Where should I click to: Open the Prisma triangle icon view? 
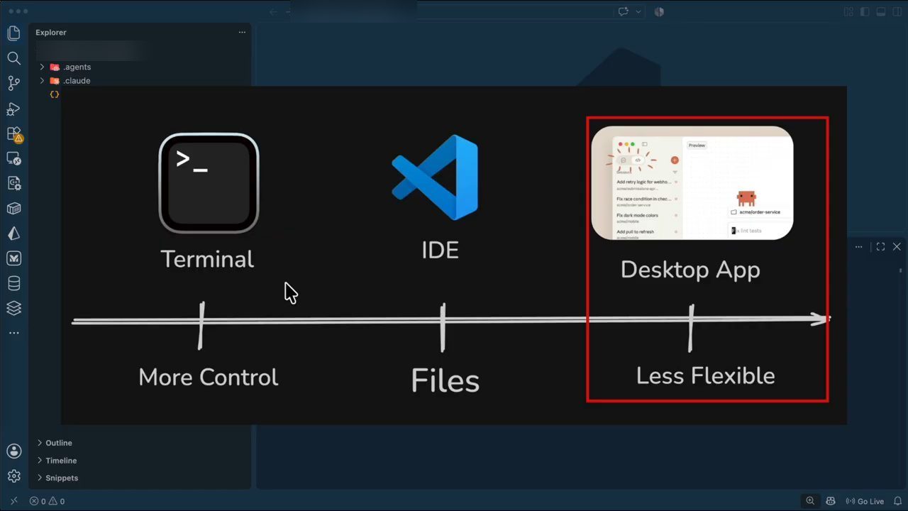click(13, 233)
